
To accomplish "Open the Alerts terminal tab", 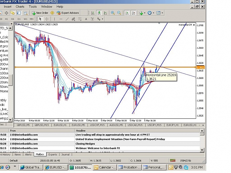I will [x=28, y=155].
